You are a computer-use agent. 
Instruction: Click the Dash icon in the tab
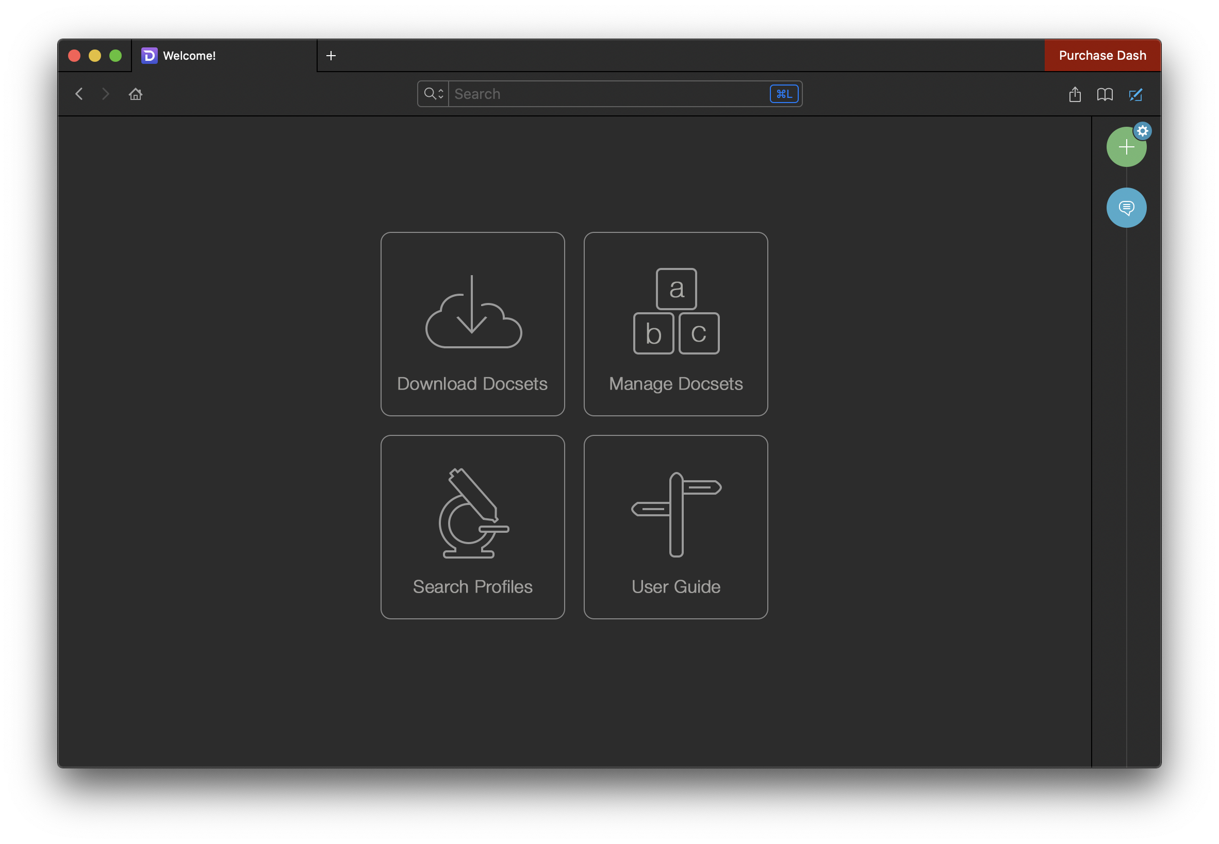tap(149, 56)
